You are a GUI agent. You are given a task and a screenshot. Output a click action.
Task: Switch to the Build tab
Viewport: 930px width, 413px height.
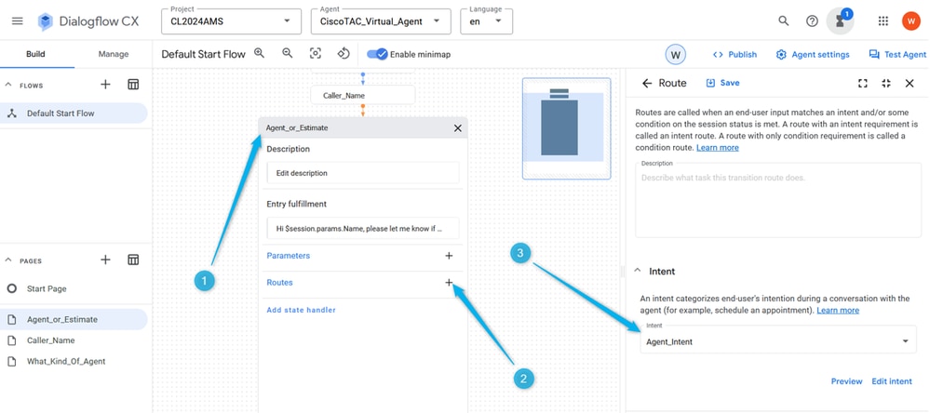(35, 54)
